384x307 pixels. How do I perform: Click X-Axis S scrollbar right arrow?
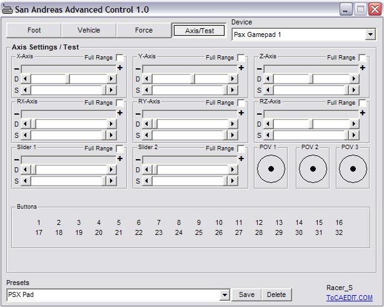coord(111,90)
